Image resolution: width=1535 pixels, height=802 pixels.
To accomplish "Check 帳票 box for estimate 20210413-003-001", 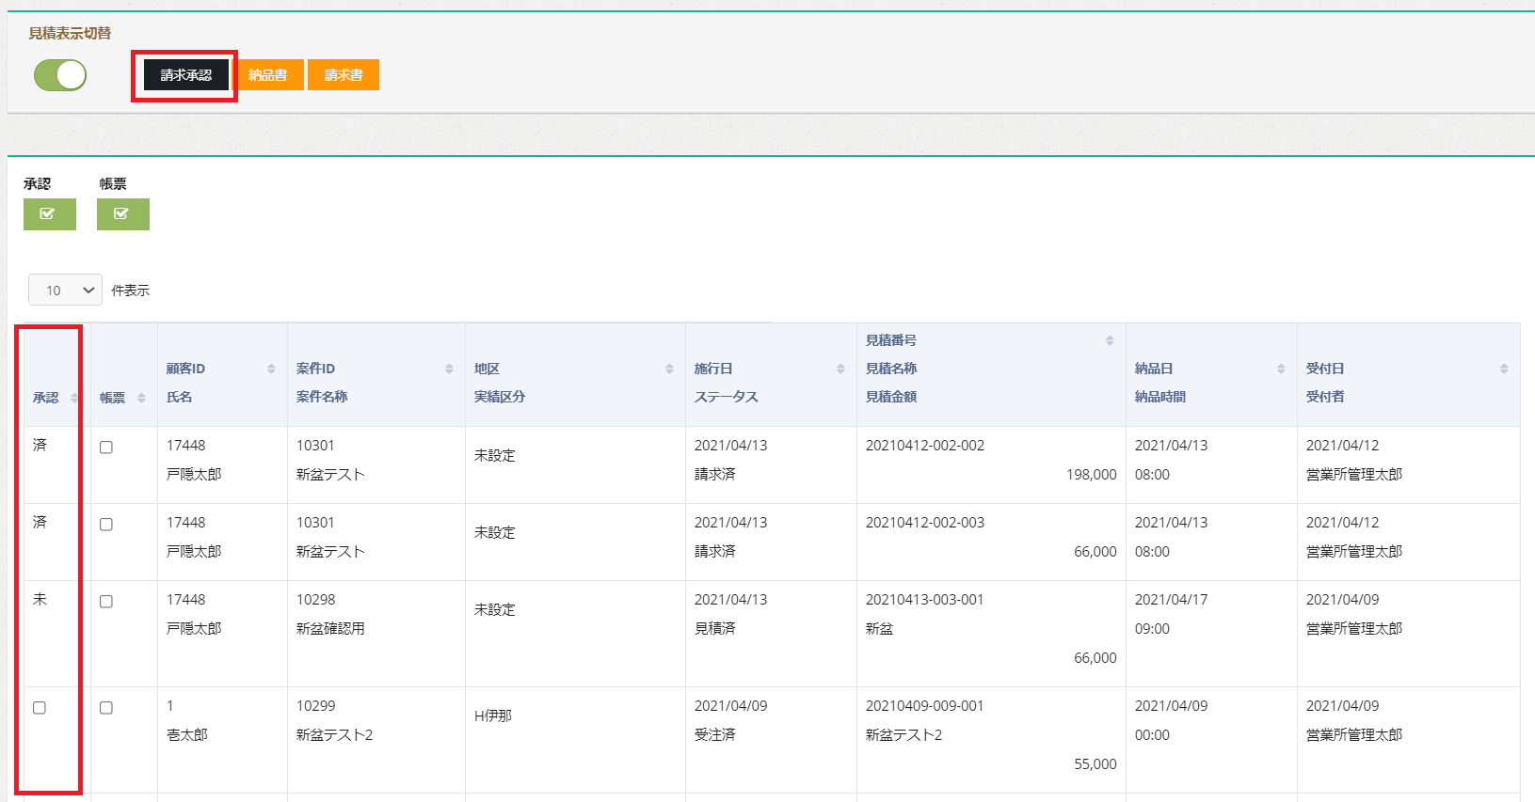I will tap(106, 602).
